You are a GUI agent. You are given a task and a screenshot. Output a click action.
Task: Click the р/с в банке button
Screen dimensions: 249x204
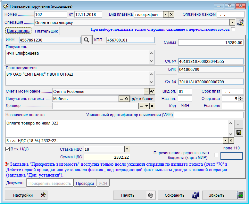click(x=142, y=99)
